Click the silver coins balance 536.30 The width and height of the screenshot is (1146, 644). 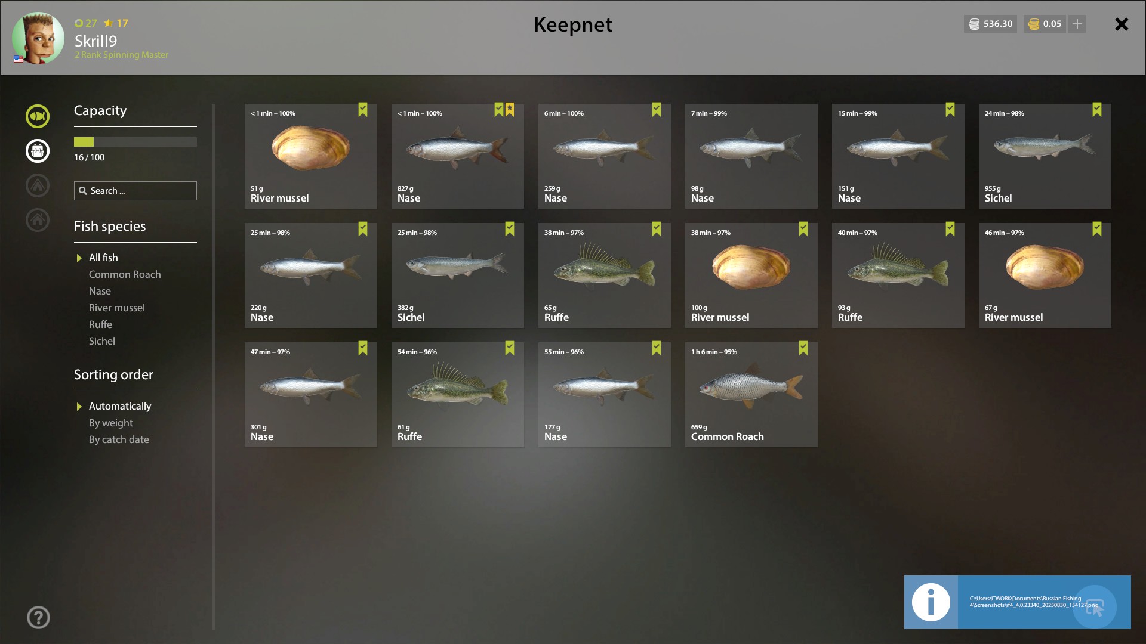tap(990, 24)
